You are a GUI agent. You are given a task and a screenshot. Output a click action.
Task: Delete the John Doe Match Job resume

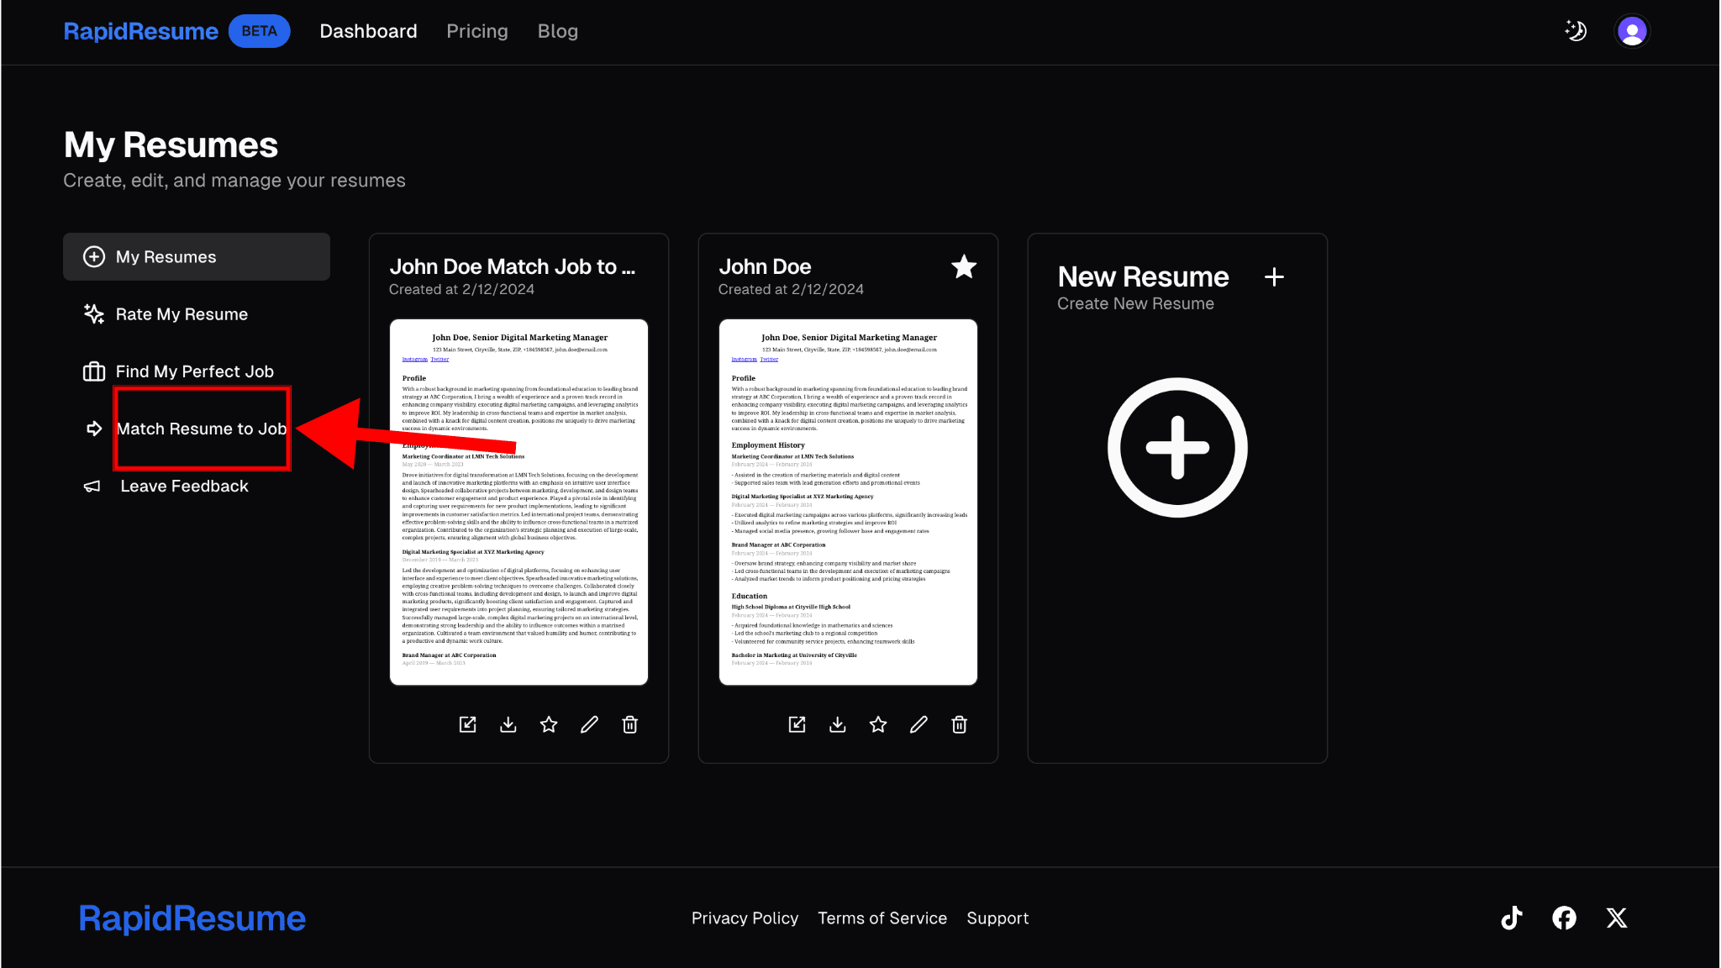pos(630,724)
